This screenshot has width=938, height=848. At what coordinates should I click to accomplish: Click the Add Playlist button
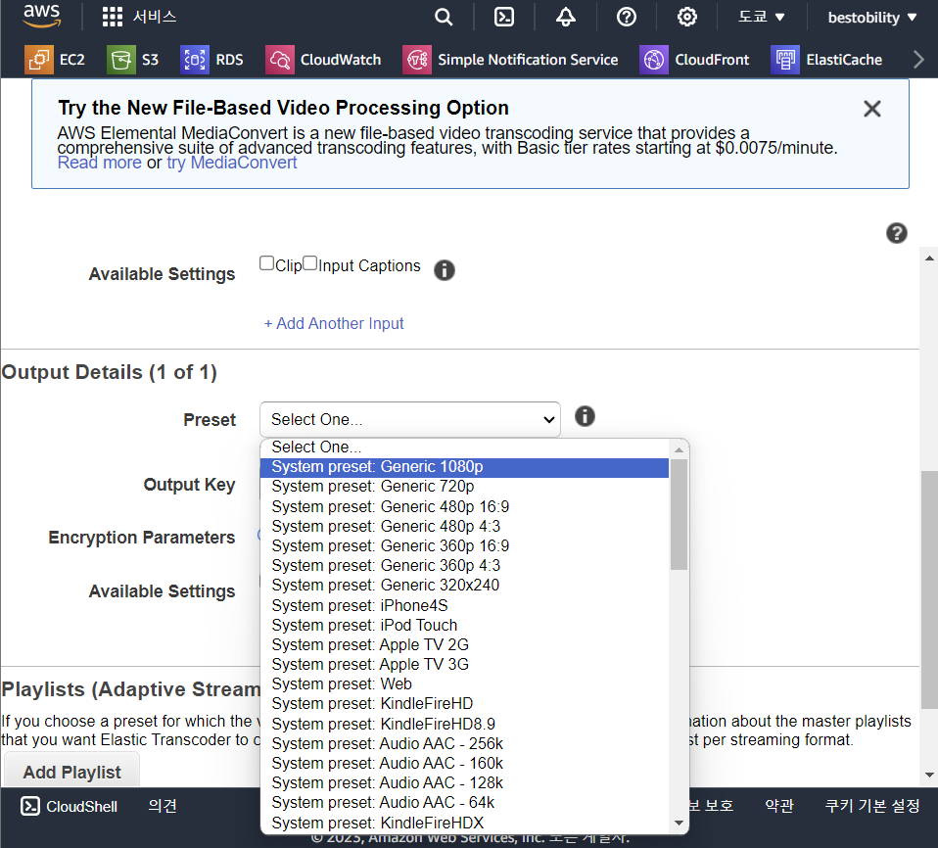71,772
